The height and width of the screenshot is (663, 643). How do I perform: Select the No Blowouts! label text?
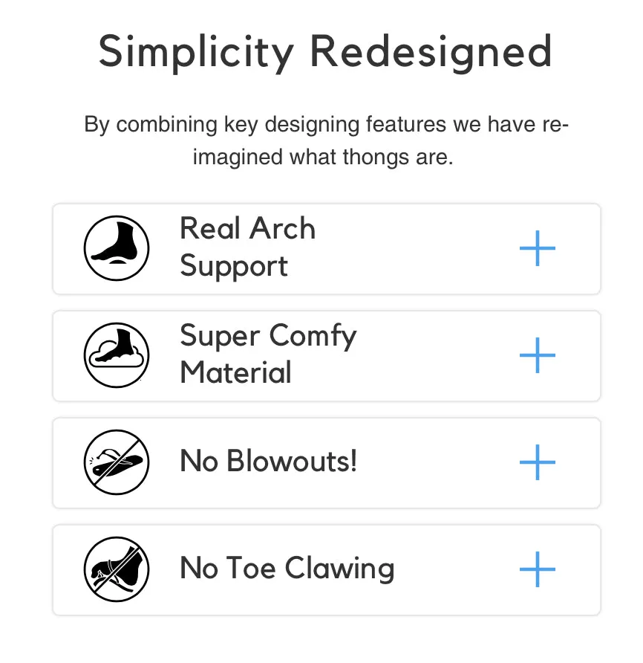268,461
